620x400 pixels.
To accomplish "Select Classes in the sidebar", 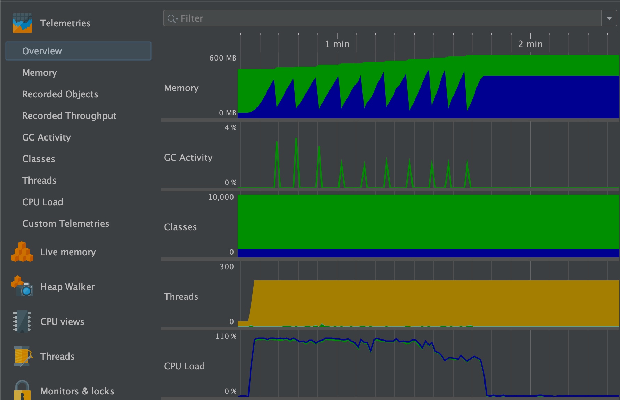I will (x=39, y=159).
